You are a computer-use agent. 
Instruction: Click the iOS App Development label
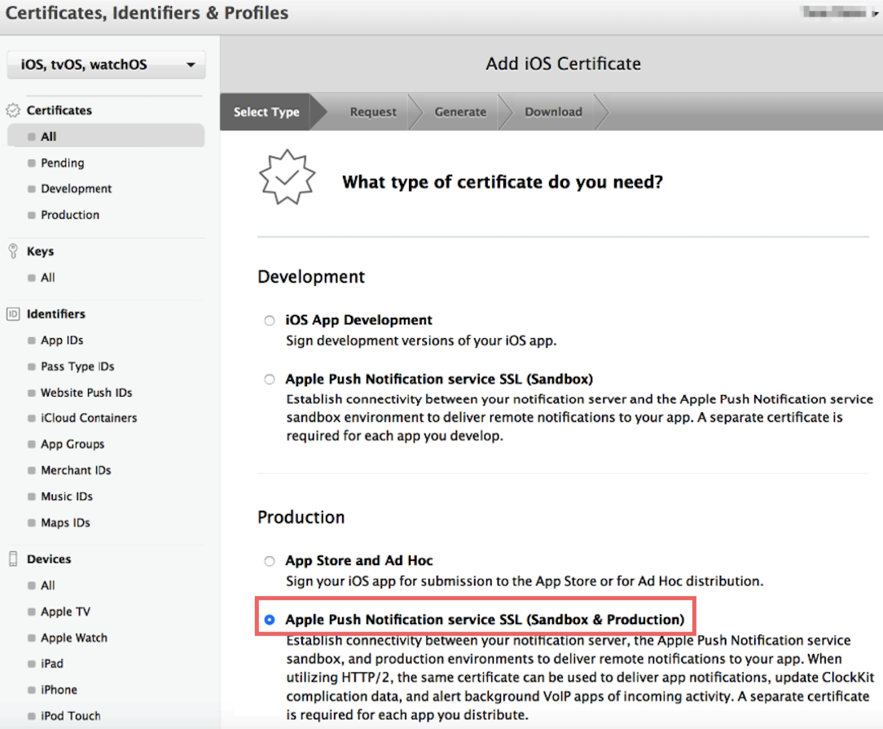click(358, 320)
